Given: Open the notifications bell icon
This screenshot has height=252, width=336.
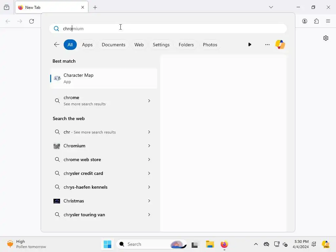Looking at the screenshot, I should tap(314, 244).
